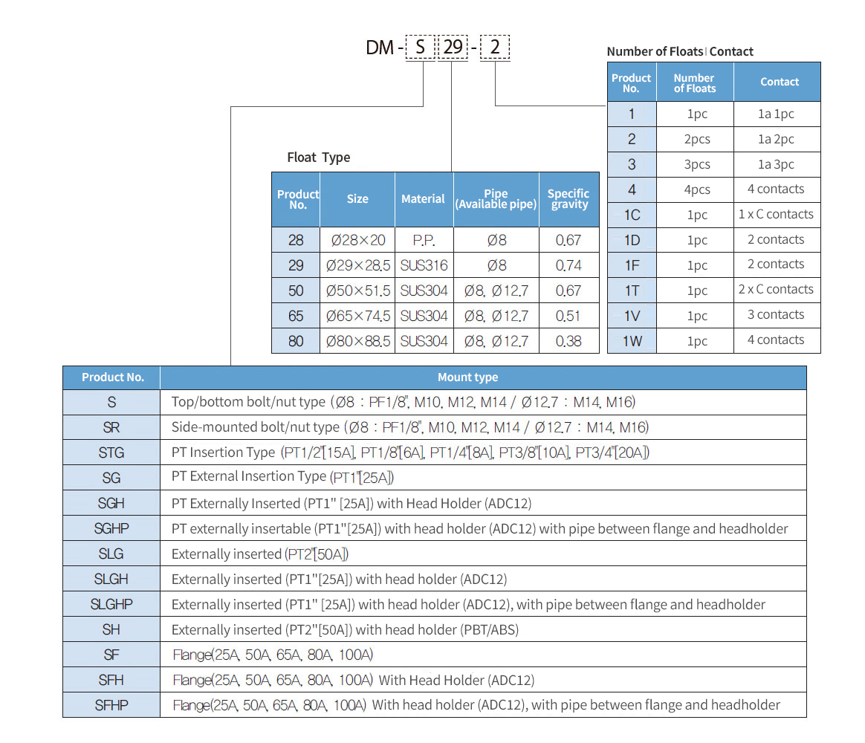Select mount product number 'SG'
This screenshot has width=865, height=743.
111,478
